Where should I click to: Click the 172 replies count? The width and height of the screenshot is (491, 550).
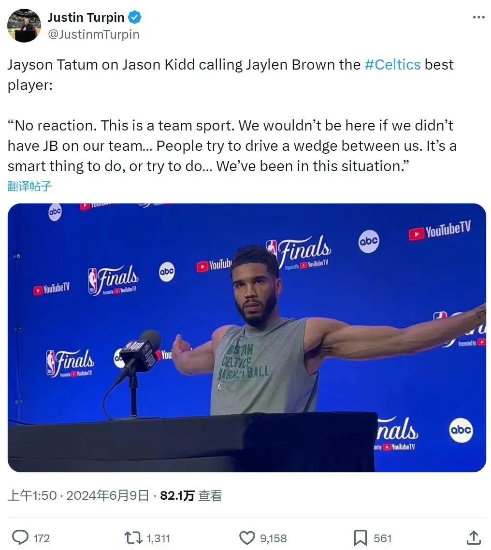(x=42, y=538)
